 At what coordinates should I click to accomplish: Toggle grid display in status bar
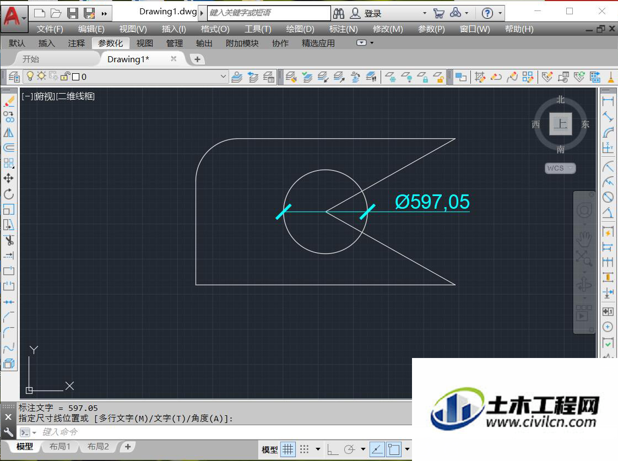[x=288, y=449]
